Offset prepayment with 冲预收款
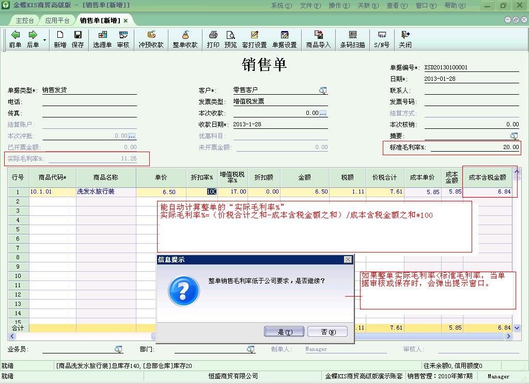Viewport: 529px width, 384px height. coord(151,39)
